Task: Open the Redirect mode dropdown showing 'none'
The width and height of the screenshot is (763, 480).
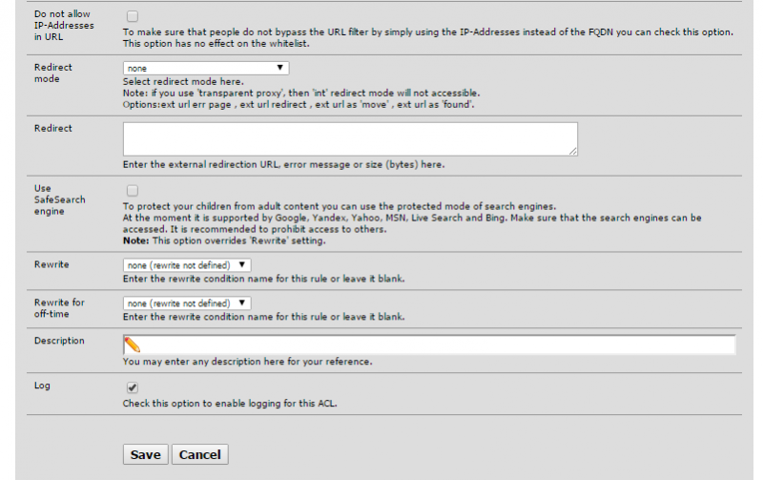Action: tap(206, 68)
